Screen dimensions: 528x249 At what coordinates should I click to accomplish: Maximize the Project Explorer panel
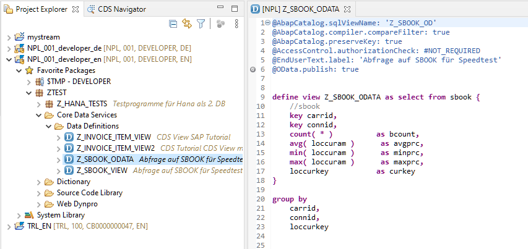pyautogui.click(x=236, y=9)
